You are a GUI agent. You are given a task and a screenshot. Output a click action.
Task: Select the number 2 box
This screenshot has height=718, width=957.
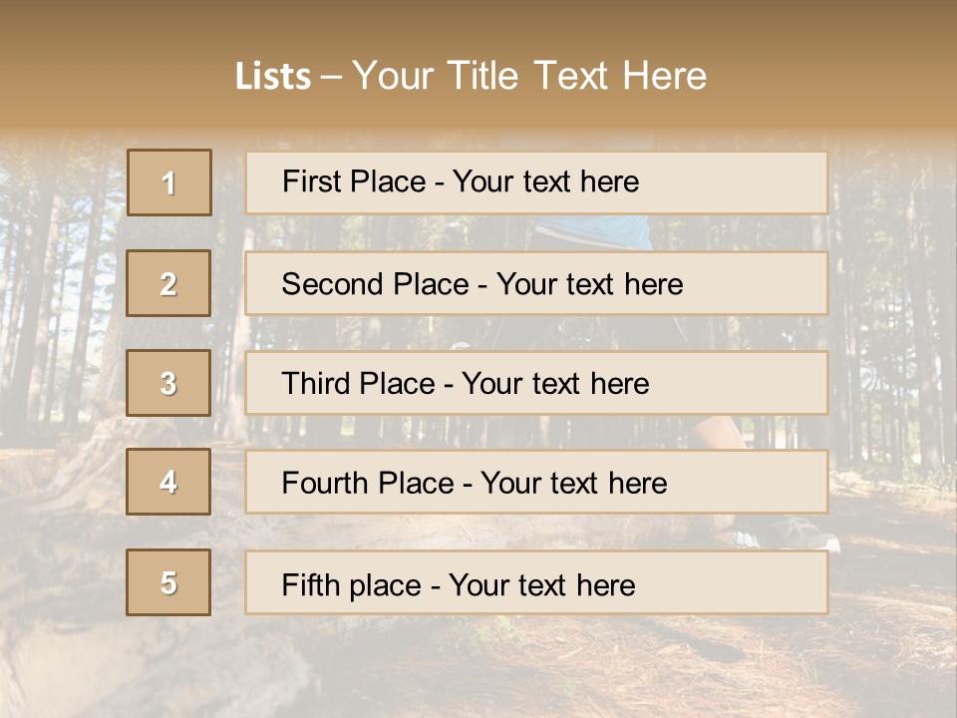pyautogui.click(x=168, y=283)
